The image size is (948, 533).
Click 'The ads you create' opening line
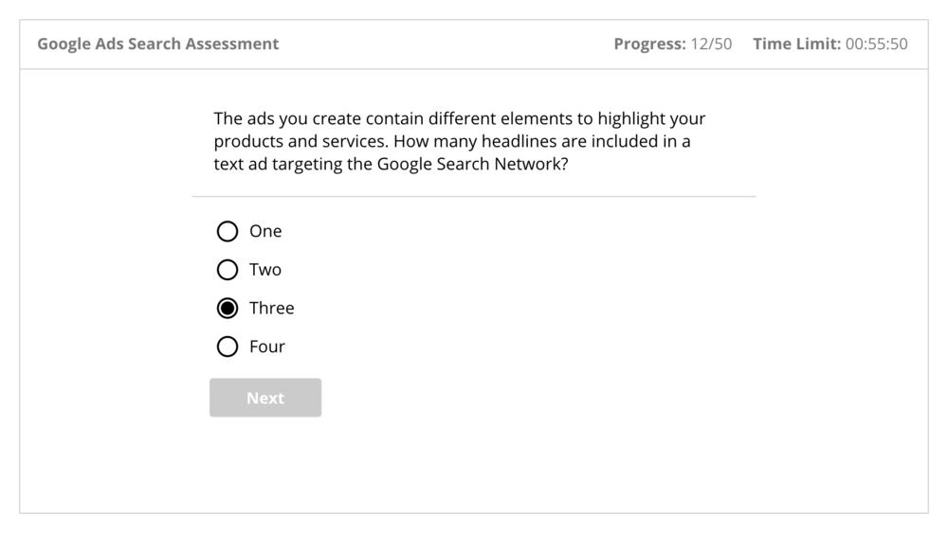[x=282, y=119]
